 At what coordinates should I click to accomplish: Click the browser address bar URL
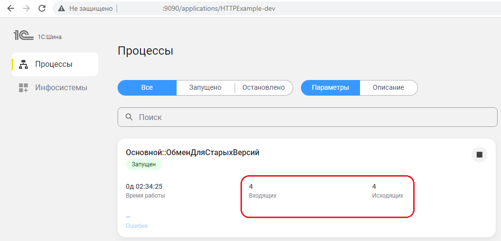point(221,9)
